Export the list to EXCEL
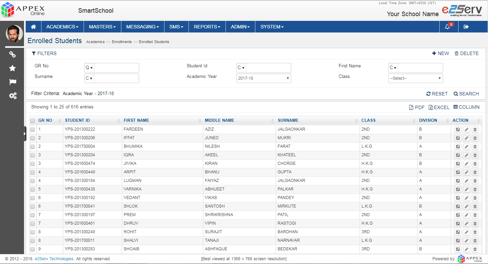Viewport: 488px width, 264px height. 439,107
